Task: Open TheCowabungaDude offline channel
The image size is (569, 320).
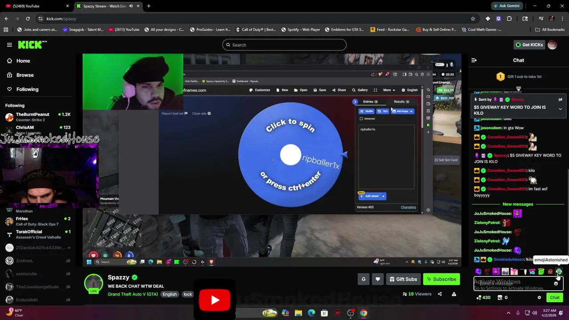Action: [x=38, y=287]
